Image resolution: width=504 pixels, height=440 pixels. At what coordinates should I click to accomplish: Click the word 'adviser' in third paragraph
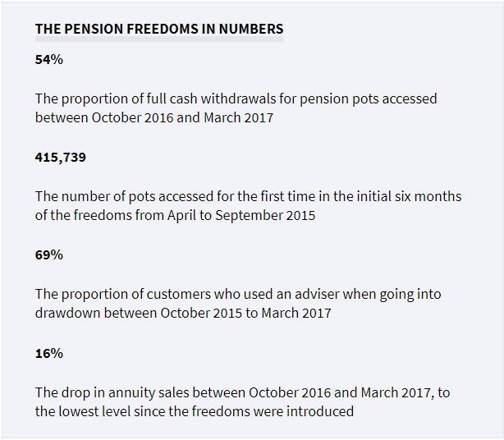(x=317, y=295)
